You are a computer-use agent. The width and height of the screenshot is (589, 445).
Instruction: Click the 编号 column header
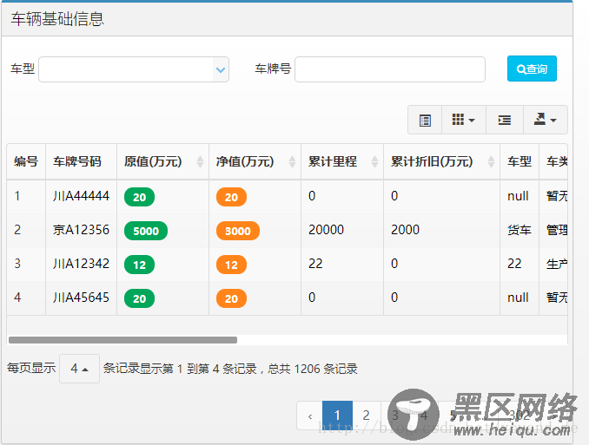[26, 161]
